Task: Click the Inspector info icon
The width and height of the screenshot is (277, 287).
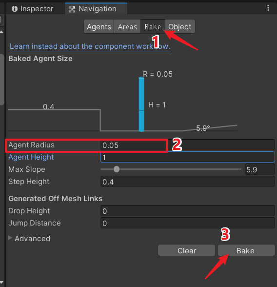Action: coord(15,9)
